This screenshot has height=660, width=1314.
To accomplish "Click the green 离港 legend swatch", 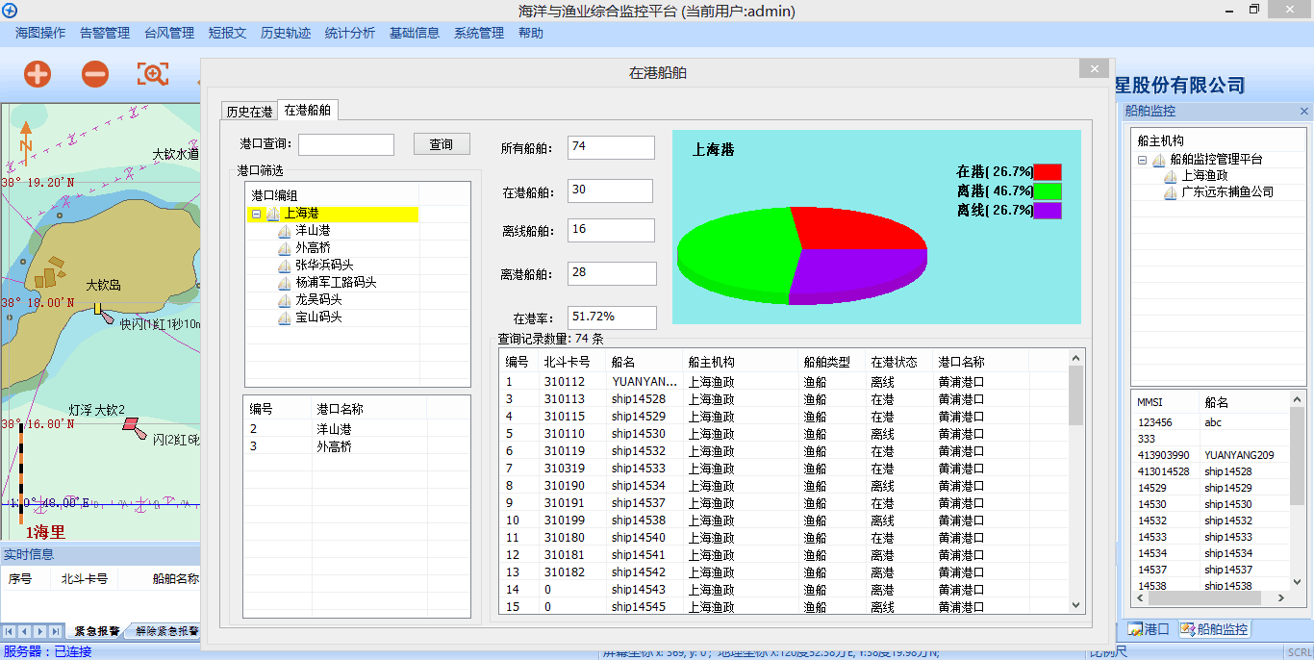I will click(x=1048, y=191).
